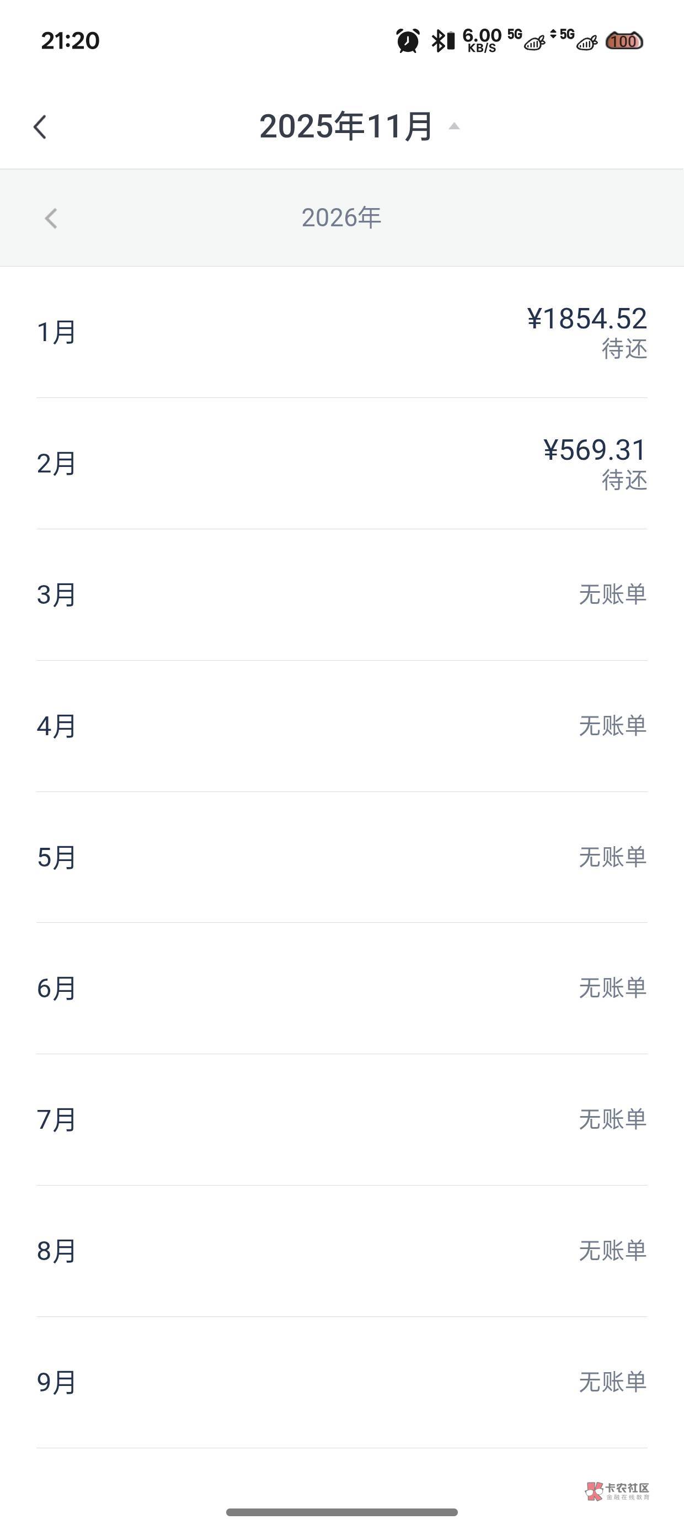684x1530 pixels.
Task: Tap the 卡农社区 watermark logo
Action: [x=617, y=1491]
